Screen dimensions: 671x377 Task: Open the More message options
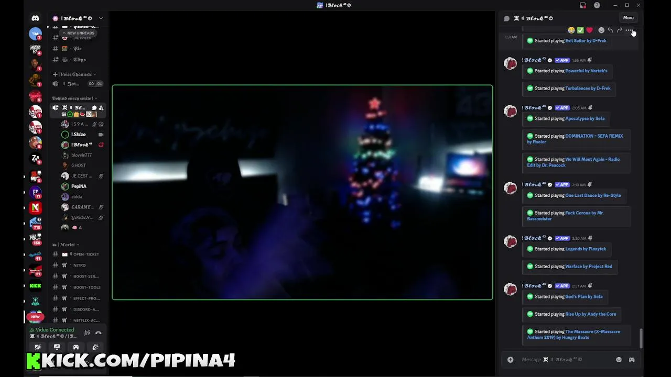click(629, 30)
